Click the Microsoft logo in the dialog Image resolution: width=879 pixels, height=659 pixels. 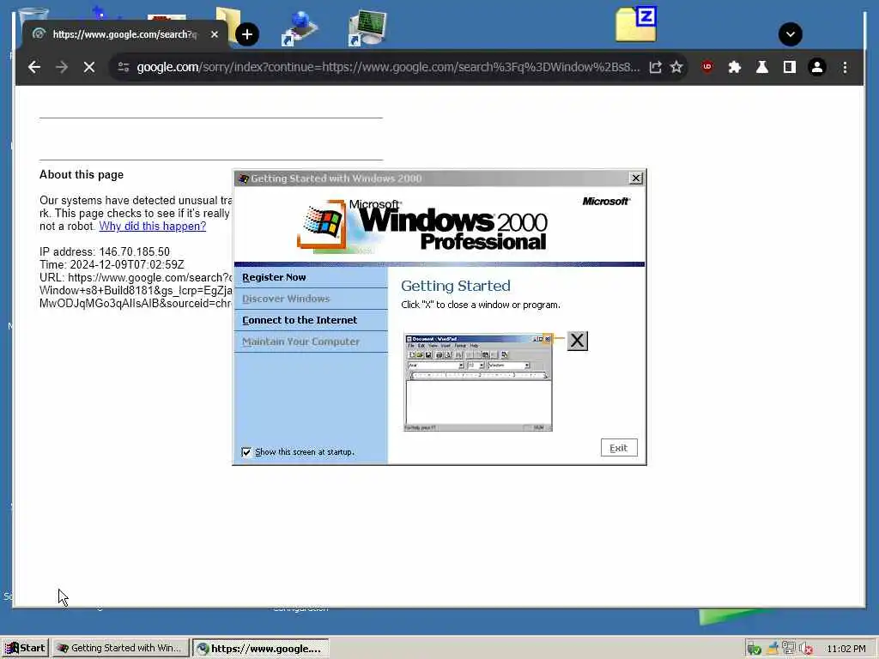click(606, 201)
